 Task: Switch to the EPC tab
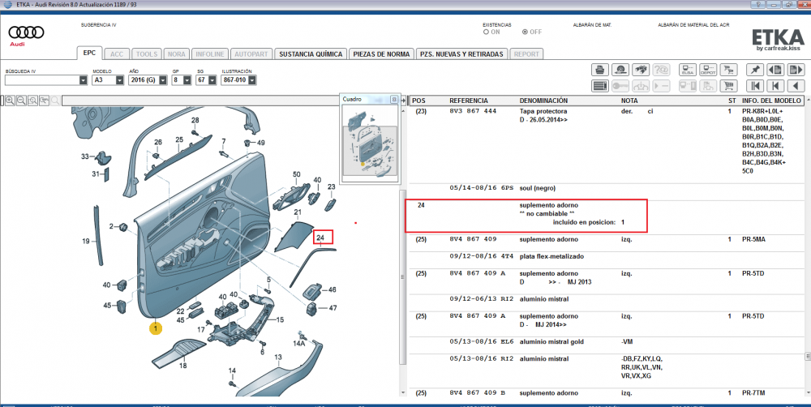tap(89, 54)
